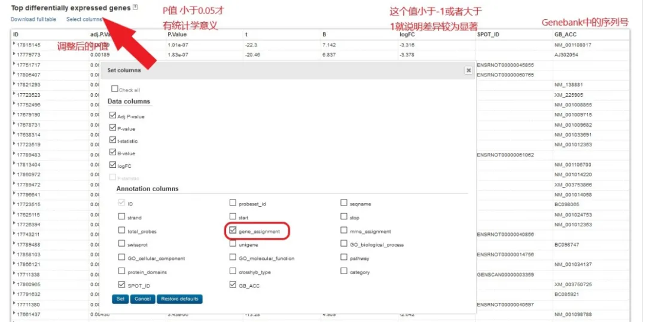
Task: Expand row 17815145 details
Action: pyautogui.click(x=14, y=45)
